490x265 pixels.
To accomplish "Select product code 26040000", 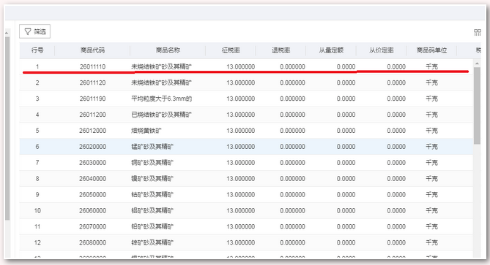I will click(92, 178).
